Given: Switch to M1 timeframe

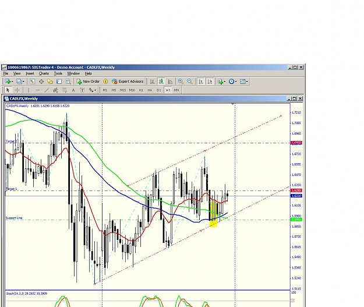Looking at the screenshot, I should coord(105,90).
